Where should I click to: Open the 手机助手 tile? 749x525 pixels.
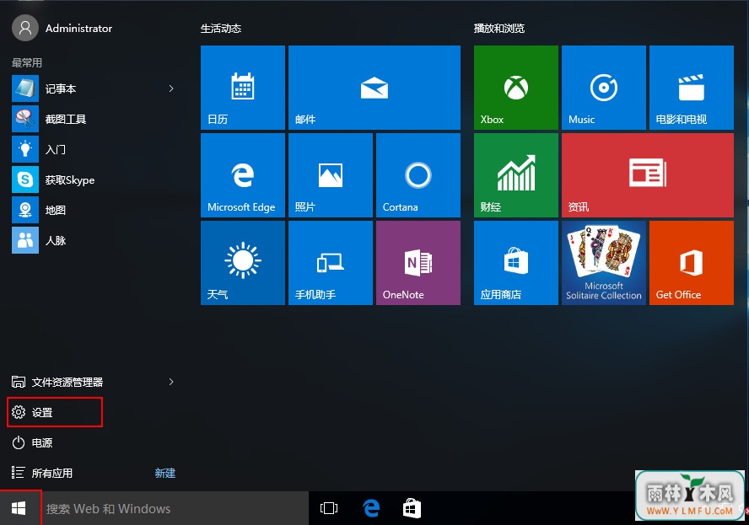click(x=331, y=263)
